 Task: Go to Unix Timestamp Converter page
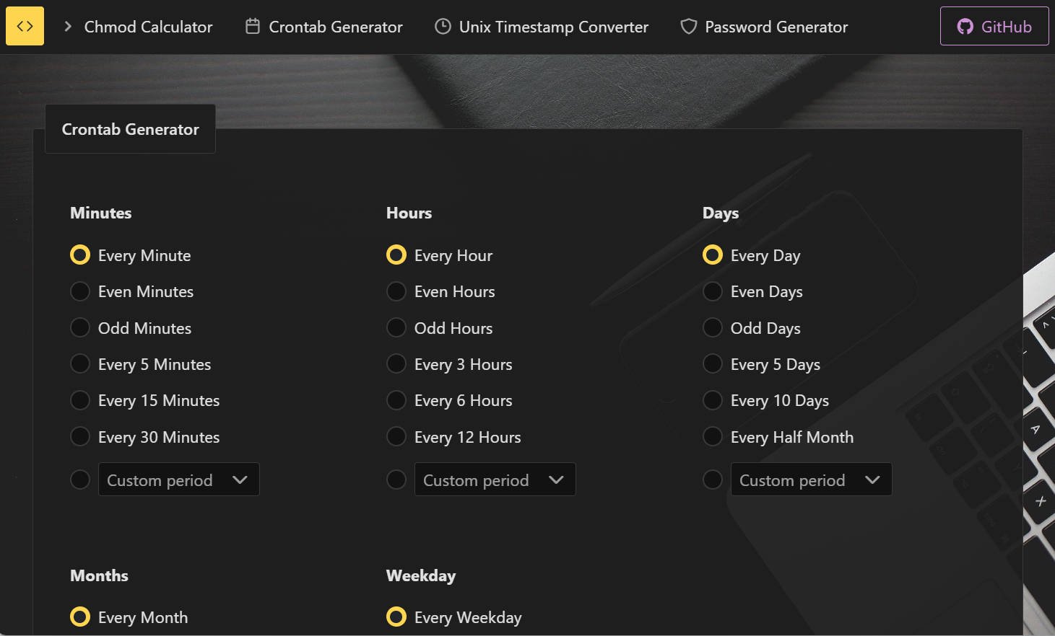pyautogui.click(x=553, y=27)
